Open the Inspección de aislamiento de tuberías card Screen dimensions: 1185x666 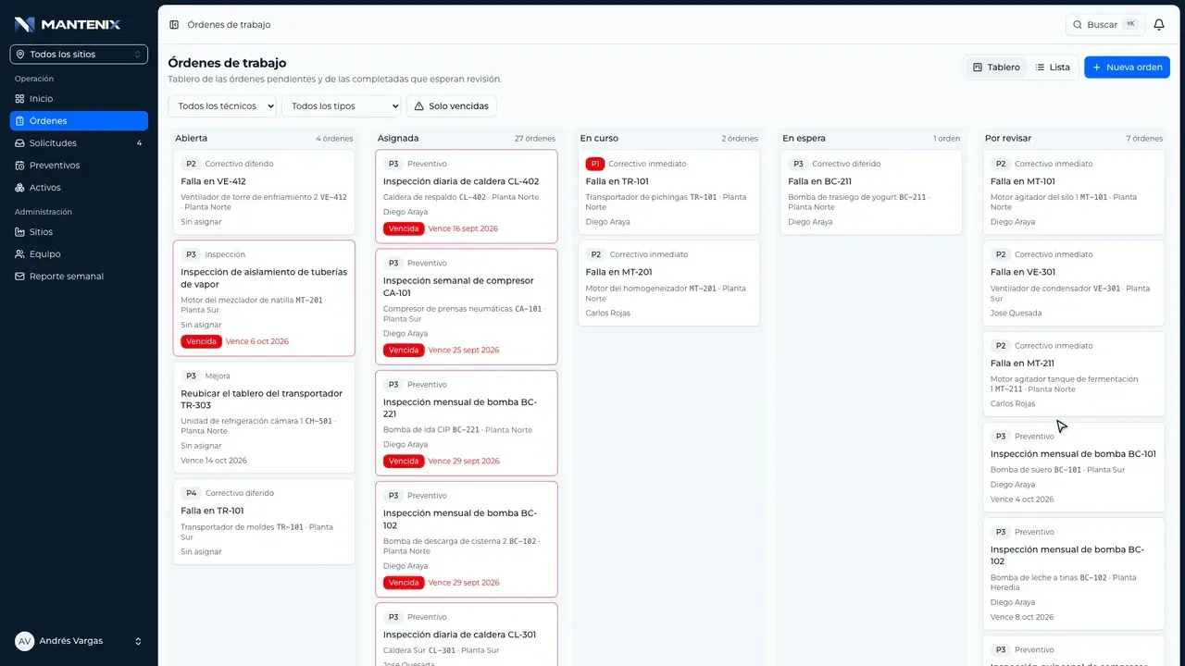click(264, 298)
